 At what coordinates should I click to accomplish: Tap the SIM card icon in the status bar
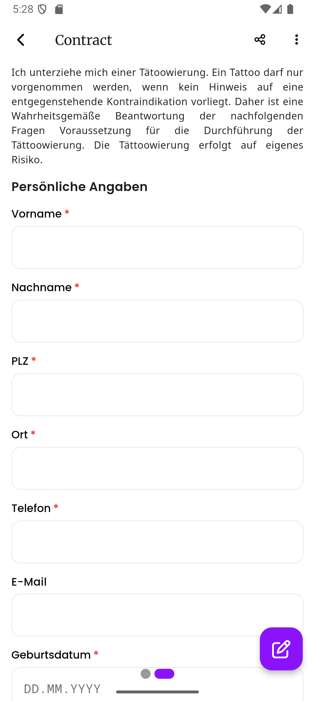point(59,10)
